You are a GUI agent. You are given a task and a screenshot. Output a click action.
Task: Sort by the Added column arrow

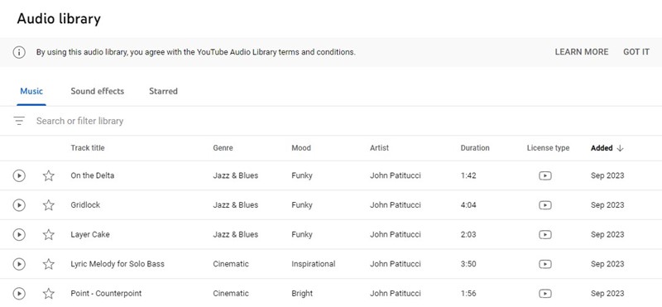point(620,148)
